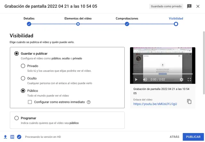Open help for immediate premiere option
Viewport: 205px width, 142px height.
pyautogui.click(x=89, y=102)
